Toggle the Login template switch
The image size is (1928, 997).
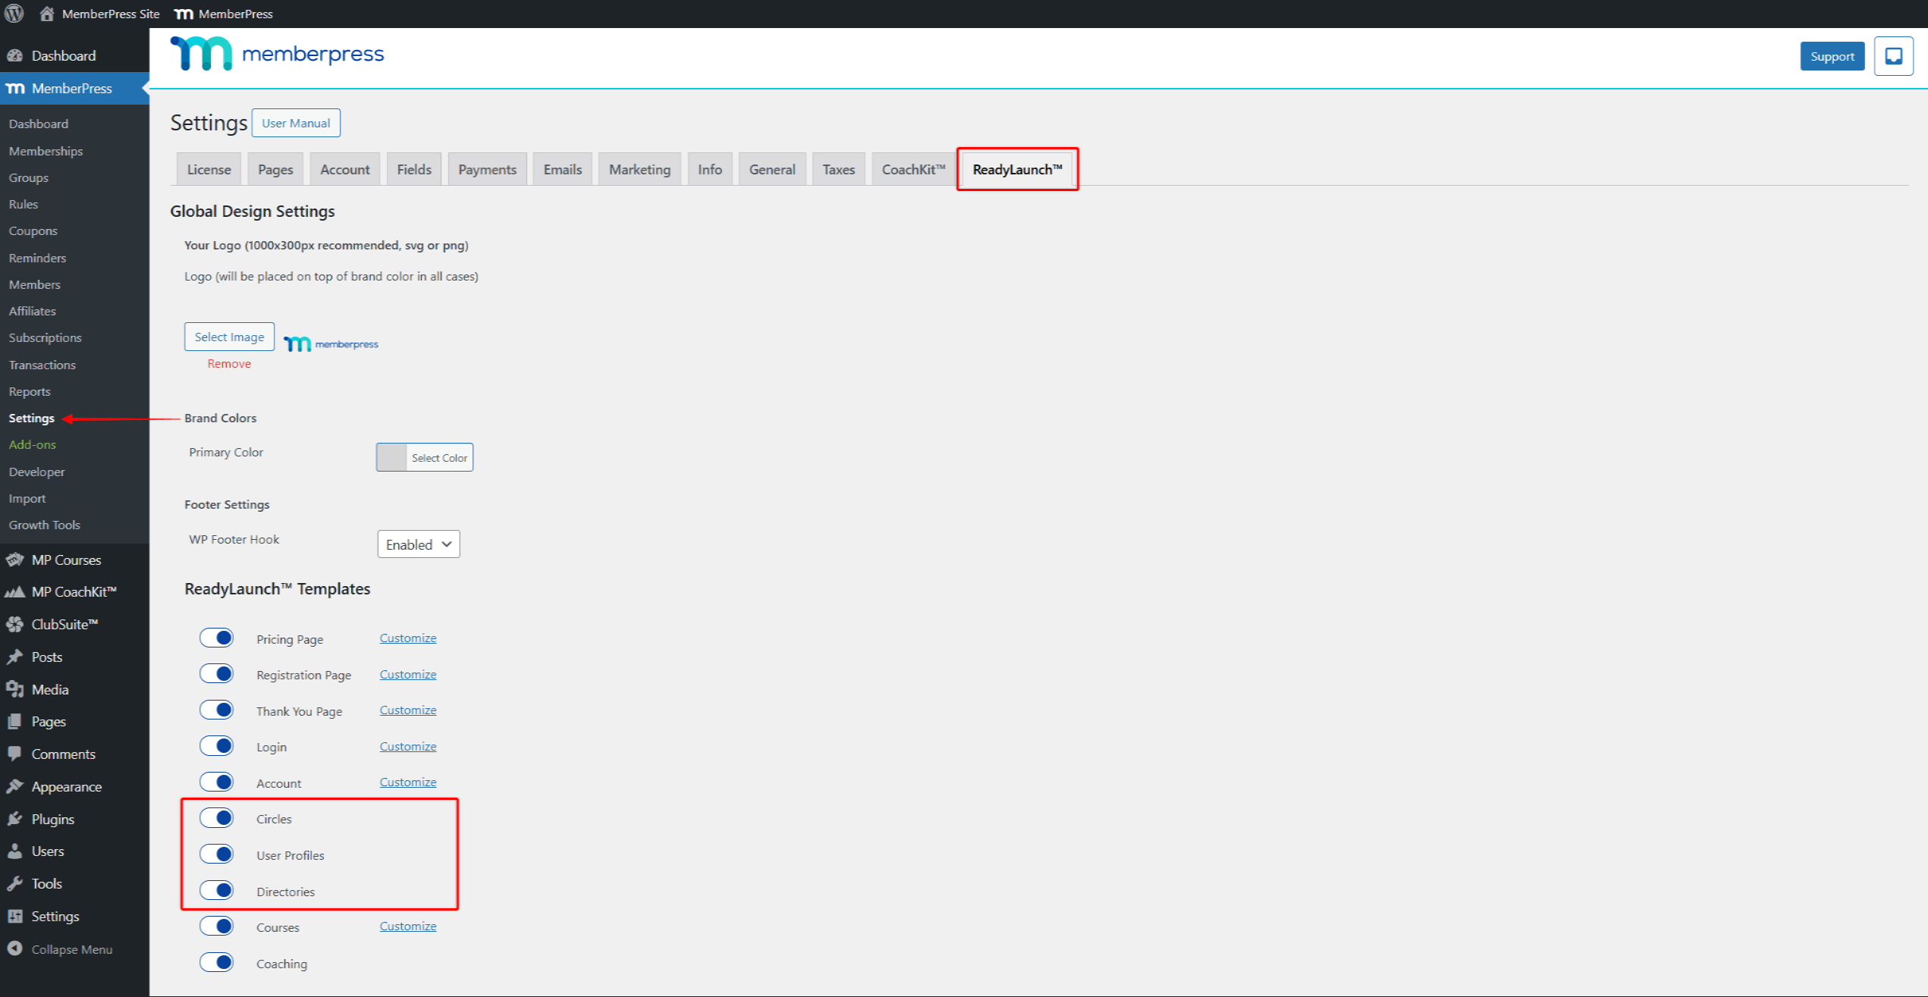tap(217, 746)
